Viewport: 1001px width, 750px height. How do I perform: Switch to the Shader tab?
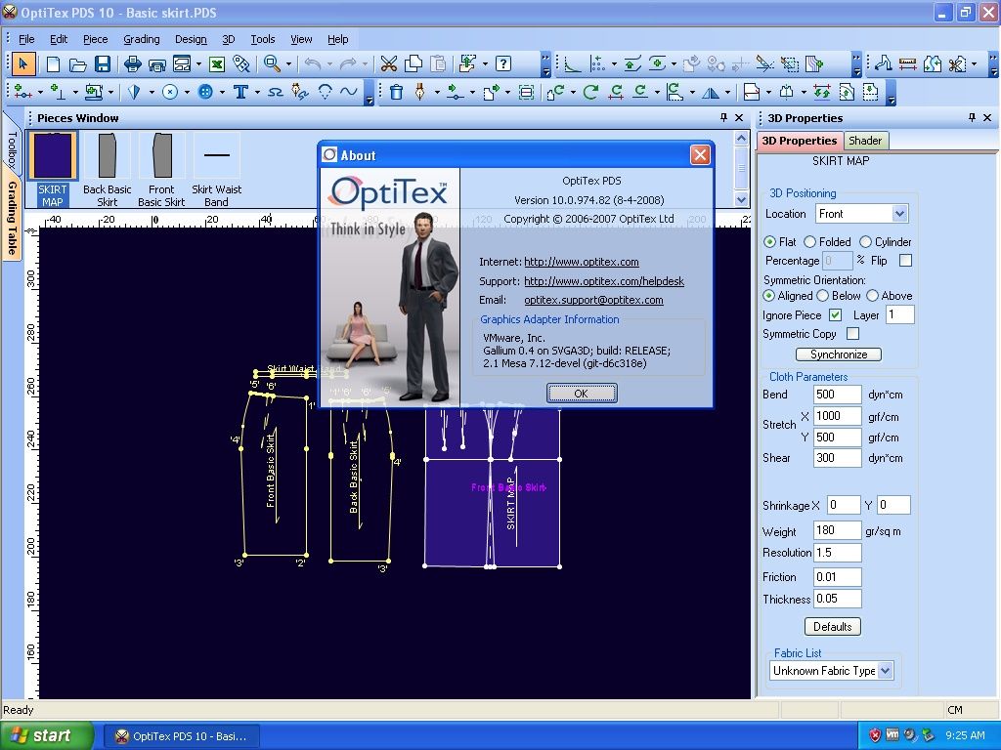pos(865,141)
